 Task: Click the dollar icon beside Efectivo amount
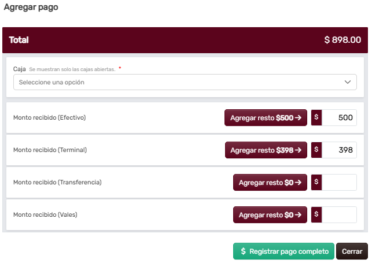(316, 118)
